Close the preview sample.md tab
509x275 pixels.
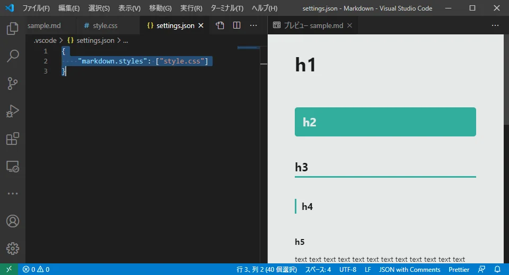tap(349, 25)
